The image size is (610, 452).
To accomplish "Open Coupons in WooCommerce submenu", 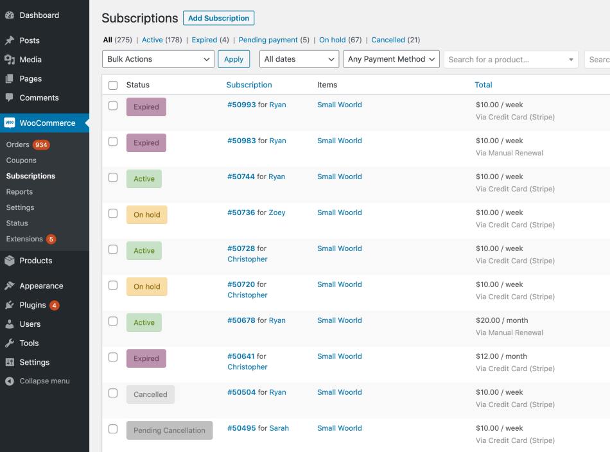I will pyautogui.click(x=21, y=161).
